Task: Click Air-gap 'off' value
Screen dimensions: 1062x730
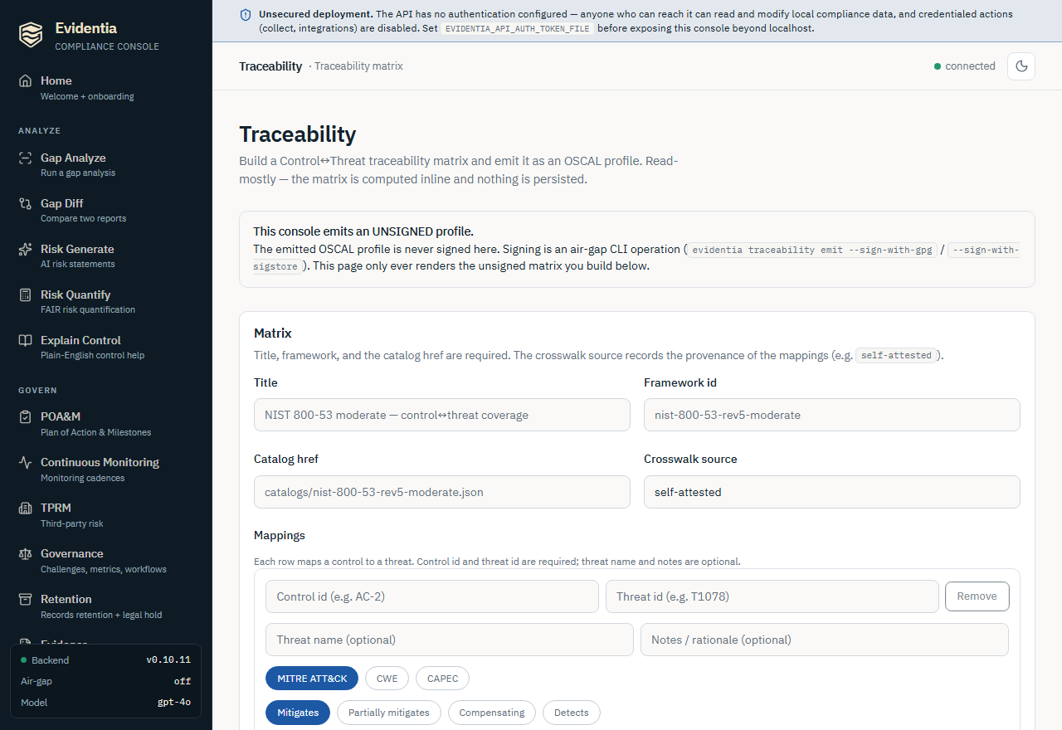Action: tap(183, 681)
